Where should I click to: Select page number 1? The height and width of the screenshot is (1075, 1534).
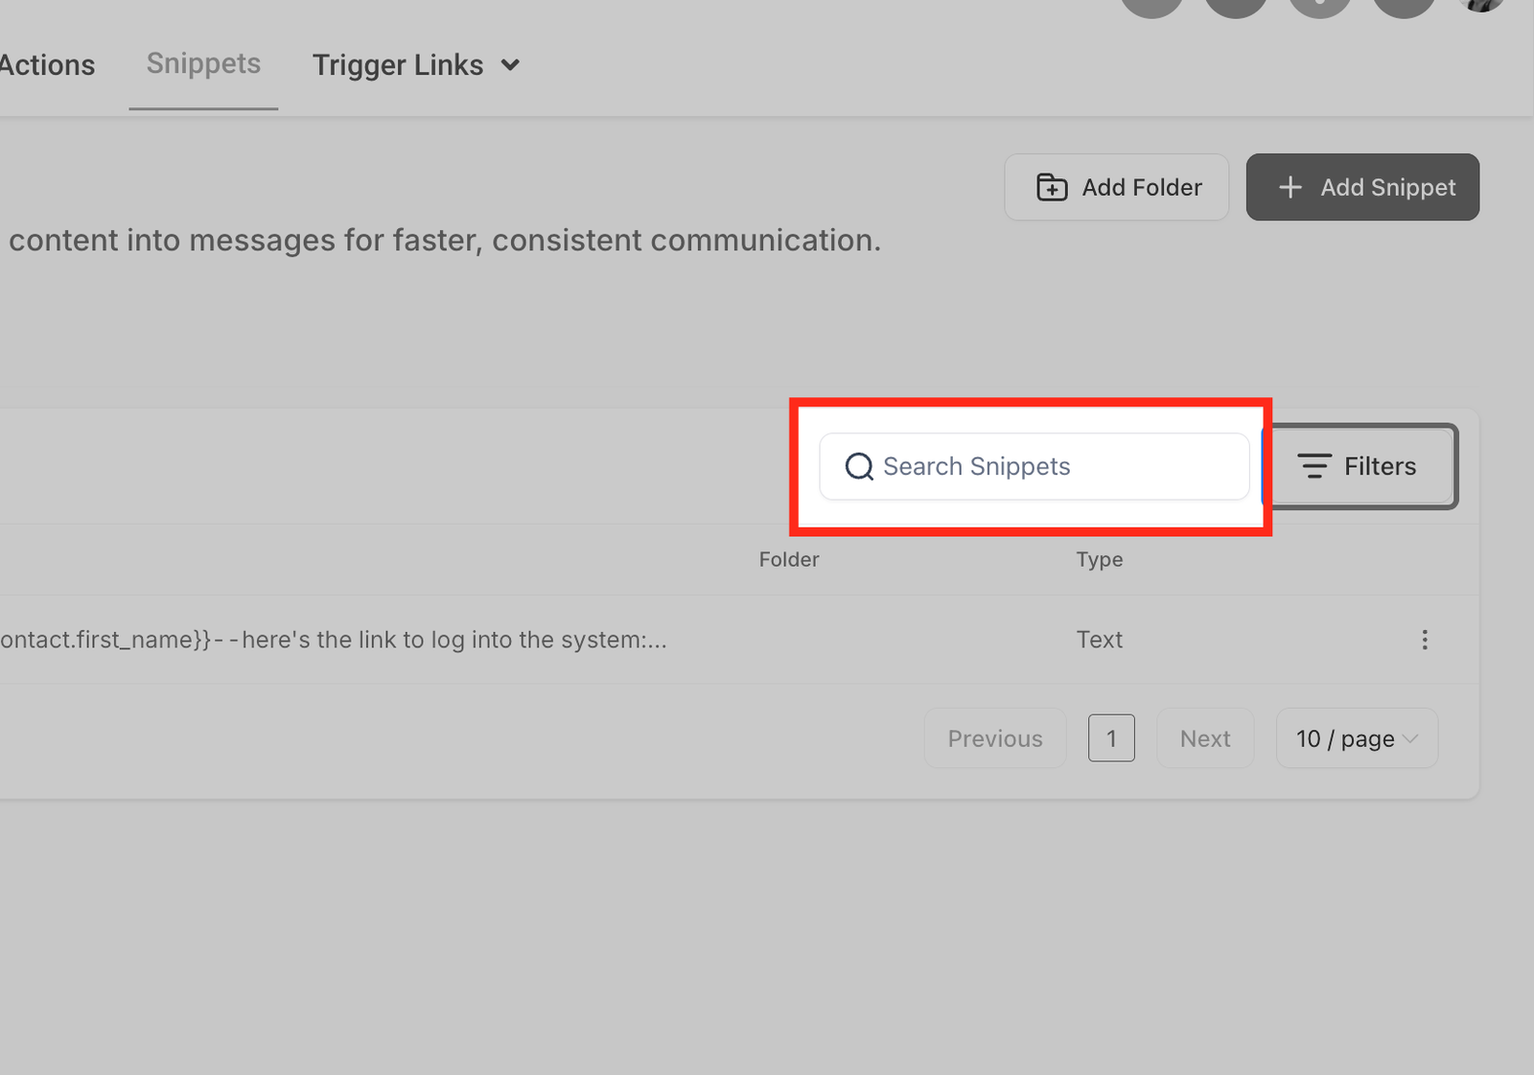coord(1111,738)
